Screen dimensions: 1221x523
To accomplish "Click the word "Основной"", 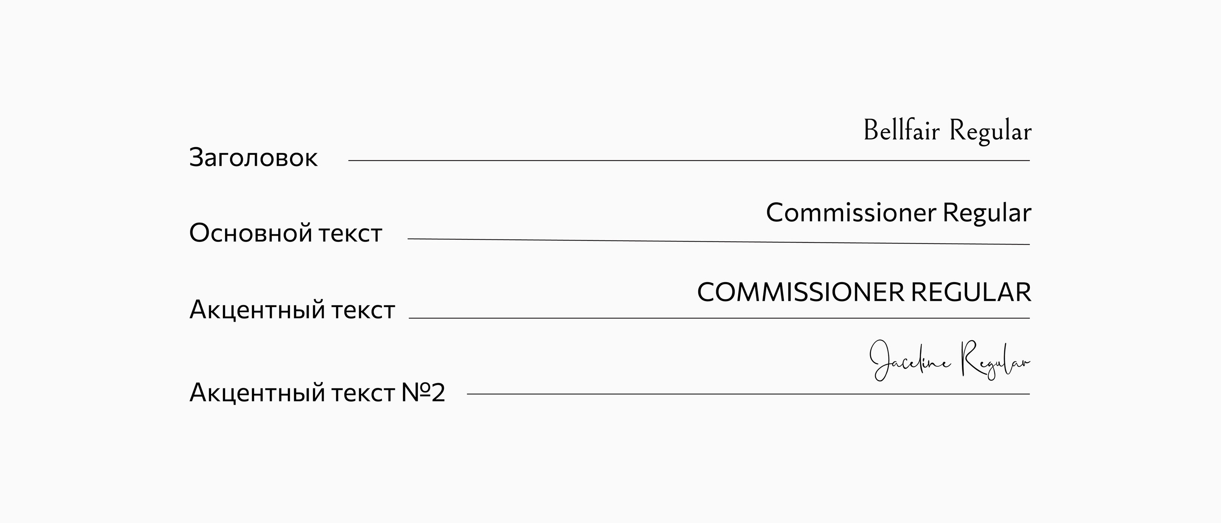I will click(x=248, y=233).
